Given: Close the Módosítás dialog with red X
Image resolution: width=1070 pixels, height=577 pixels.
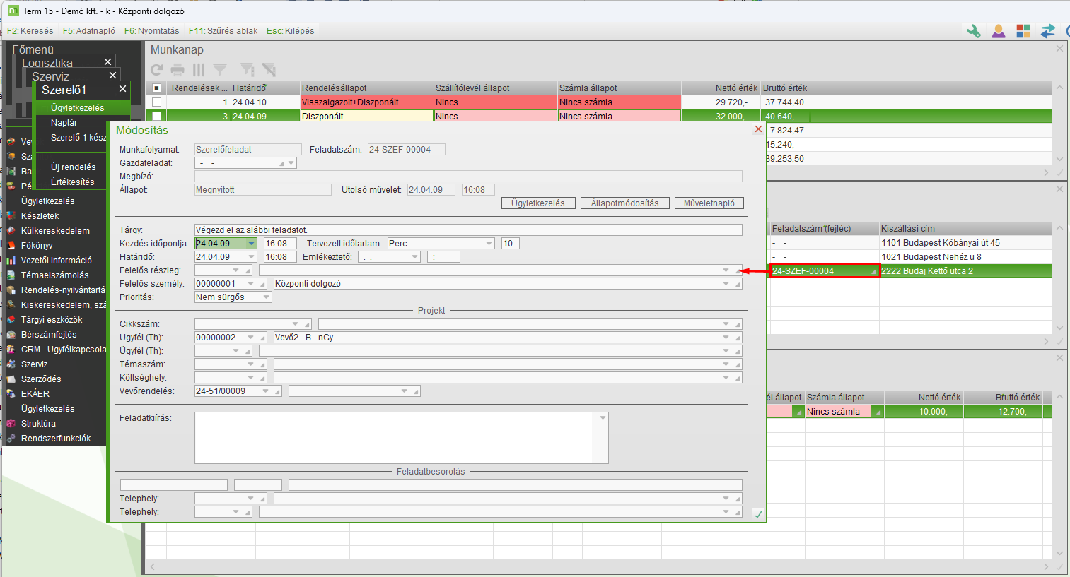Looking at the screenshot, I should pyautogui.click(x=758, y=129).
